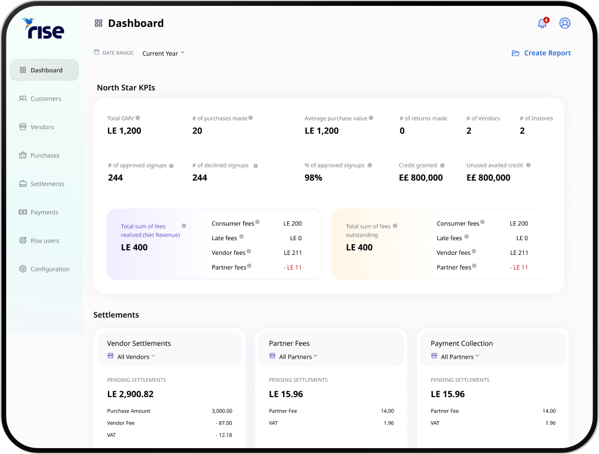Click the user profile avatar icon
The image size is (599, 454).
565,23
